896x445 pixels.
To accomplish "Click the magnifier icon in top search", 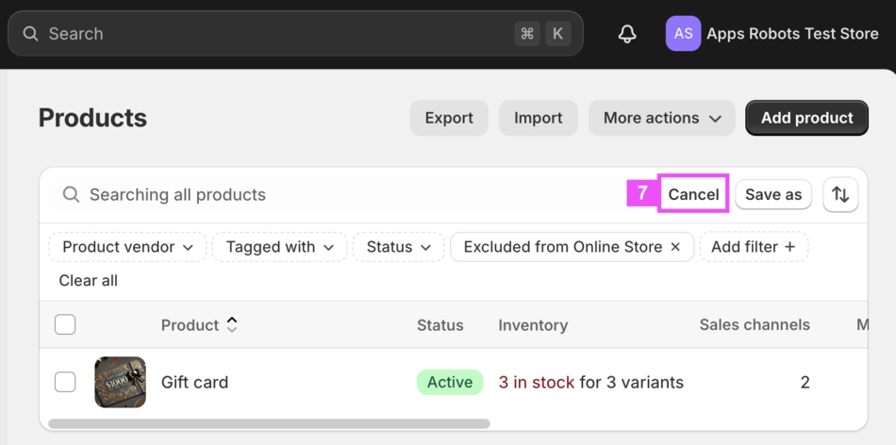I will point(31,34).
